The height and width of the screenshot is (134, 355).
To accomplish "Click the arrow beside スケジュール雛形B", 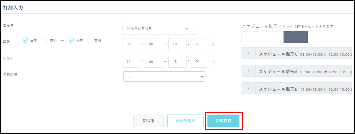I will click(248, 89).
